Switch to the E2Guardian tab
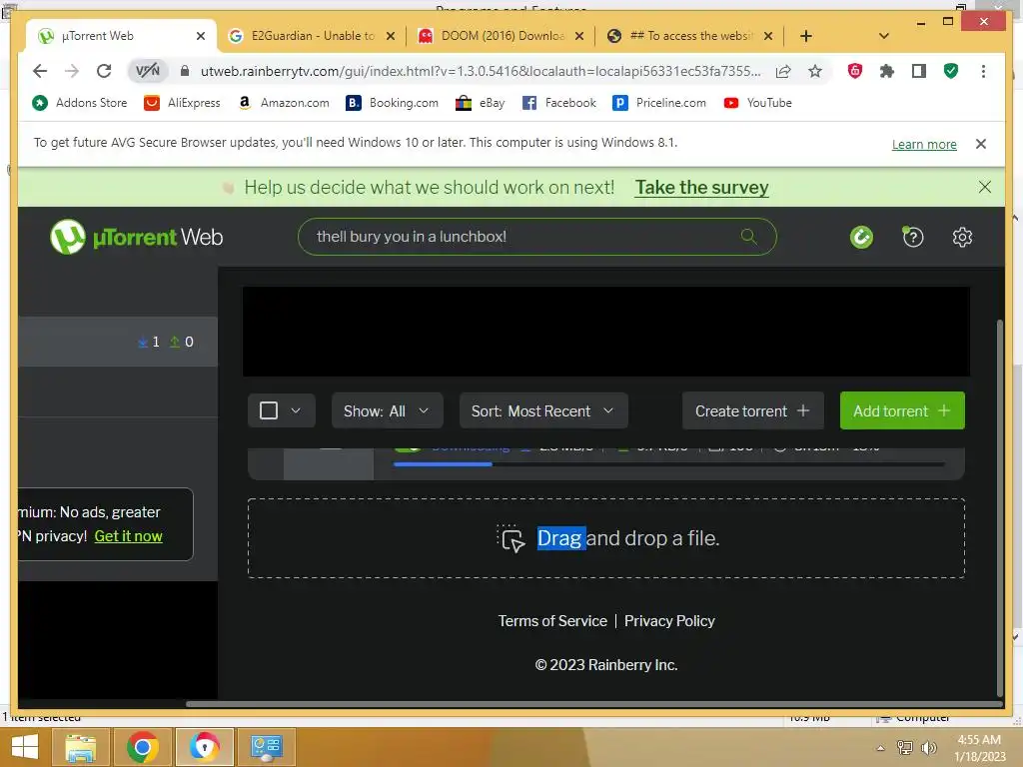 [312, 36]
